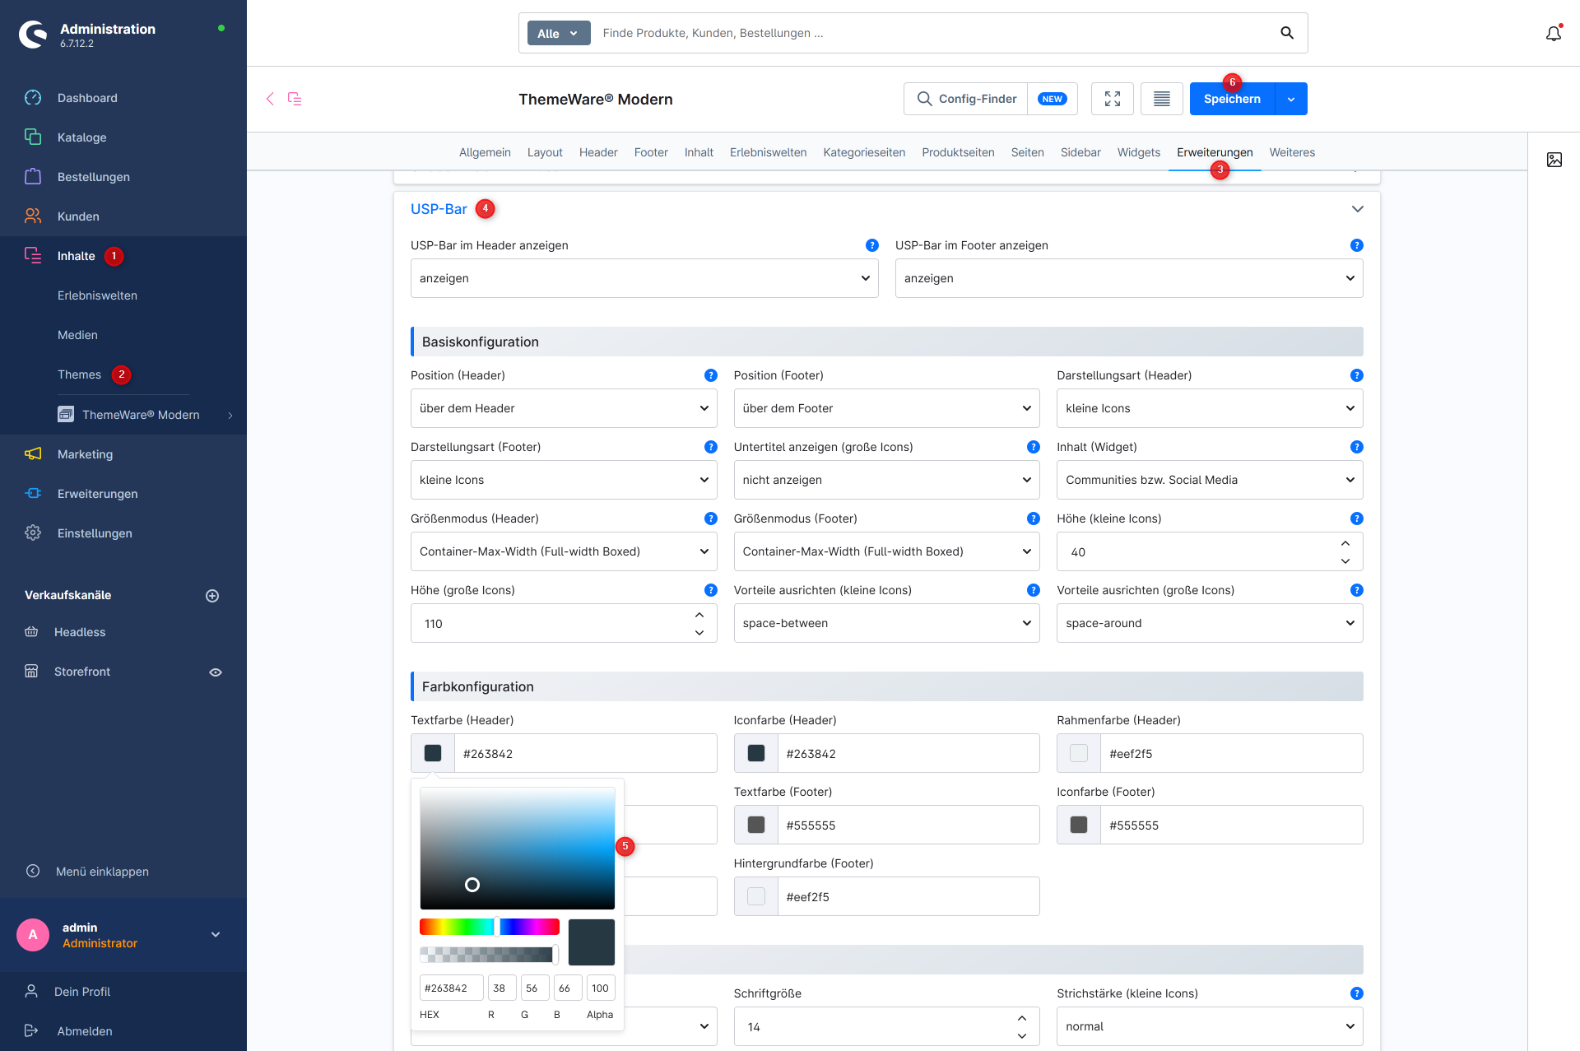
Task: Open Position (Footer) dropdown
Action: (x=887, y=408)
